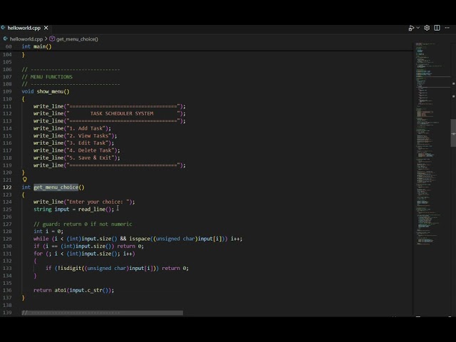The image size is (456, 342).
Task: Open the More Actions ellipsis menu
Action: point(447,28)
